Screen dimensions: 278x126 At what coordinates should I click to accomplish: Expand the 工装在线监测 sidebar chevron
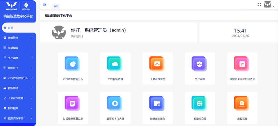coord(32,98)
